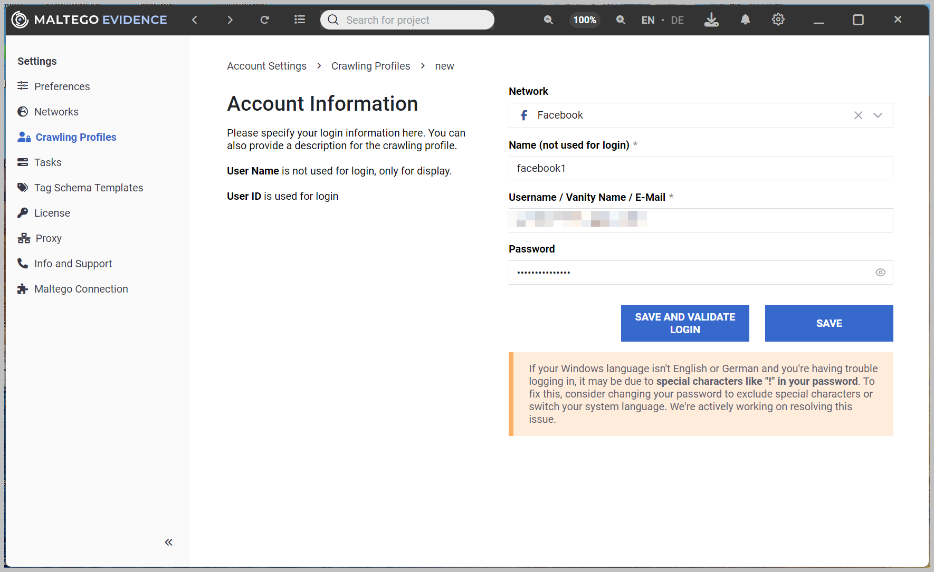Click the Info and Support phone icon
This screenshot has width=934, height=572.
pyautogui.click(x=23, y=263)
